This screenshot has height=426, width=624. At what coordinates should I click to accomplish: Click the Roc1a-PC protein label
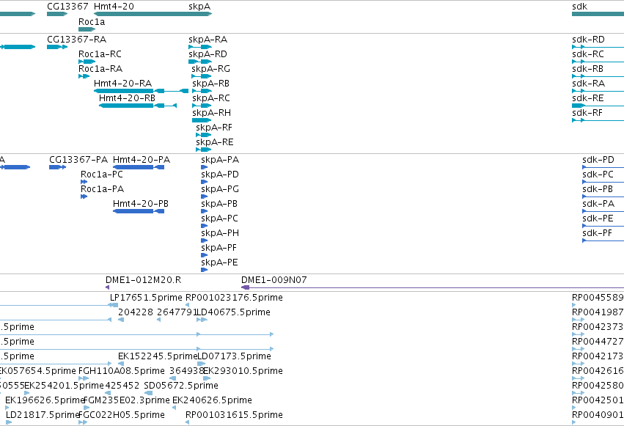pyautogui.click(x=102, y=175)
